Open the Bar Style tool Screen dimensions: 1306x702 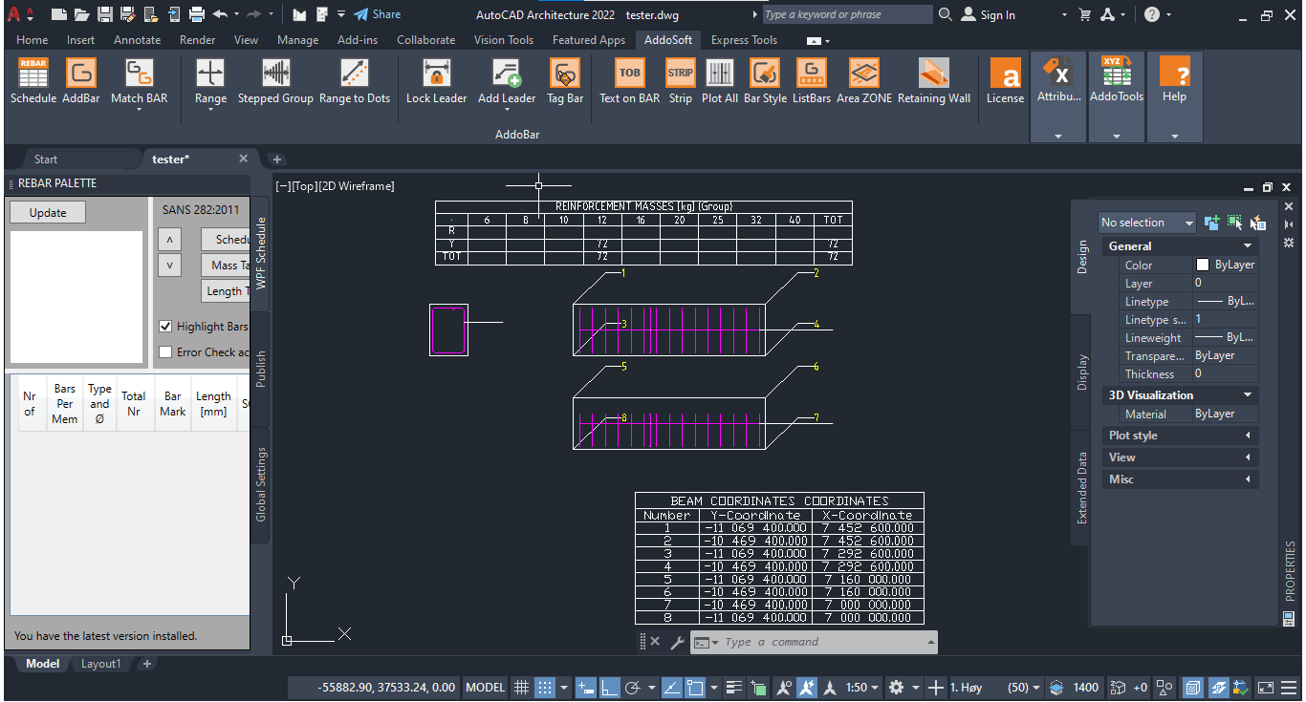tap(765, 80)
